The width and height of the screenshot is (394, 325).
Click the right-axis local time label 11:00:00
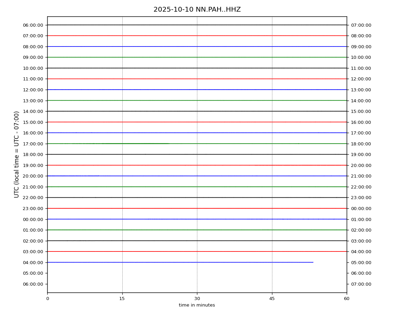tap(361, 68)
